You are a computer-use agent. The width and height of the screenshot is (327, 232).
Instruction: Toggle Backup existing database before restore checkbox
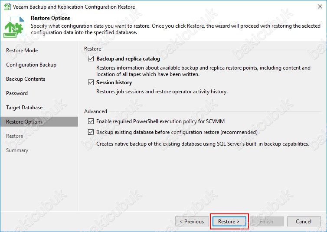point(91,132)
